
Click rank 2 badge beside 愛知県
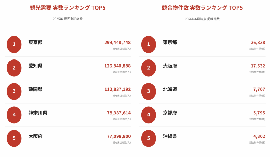14,68
